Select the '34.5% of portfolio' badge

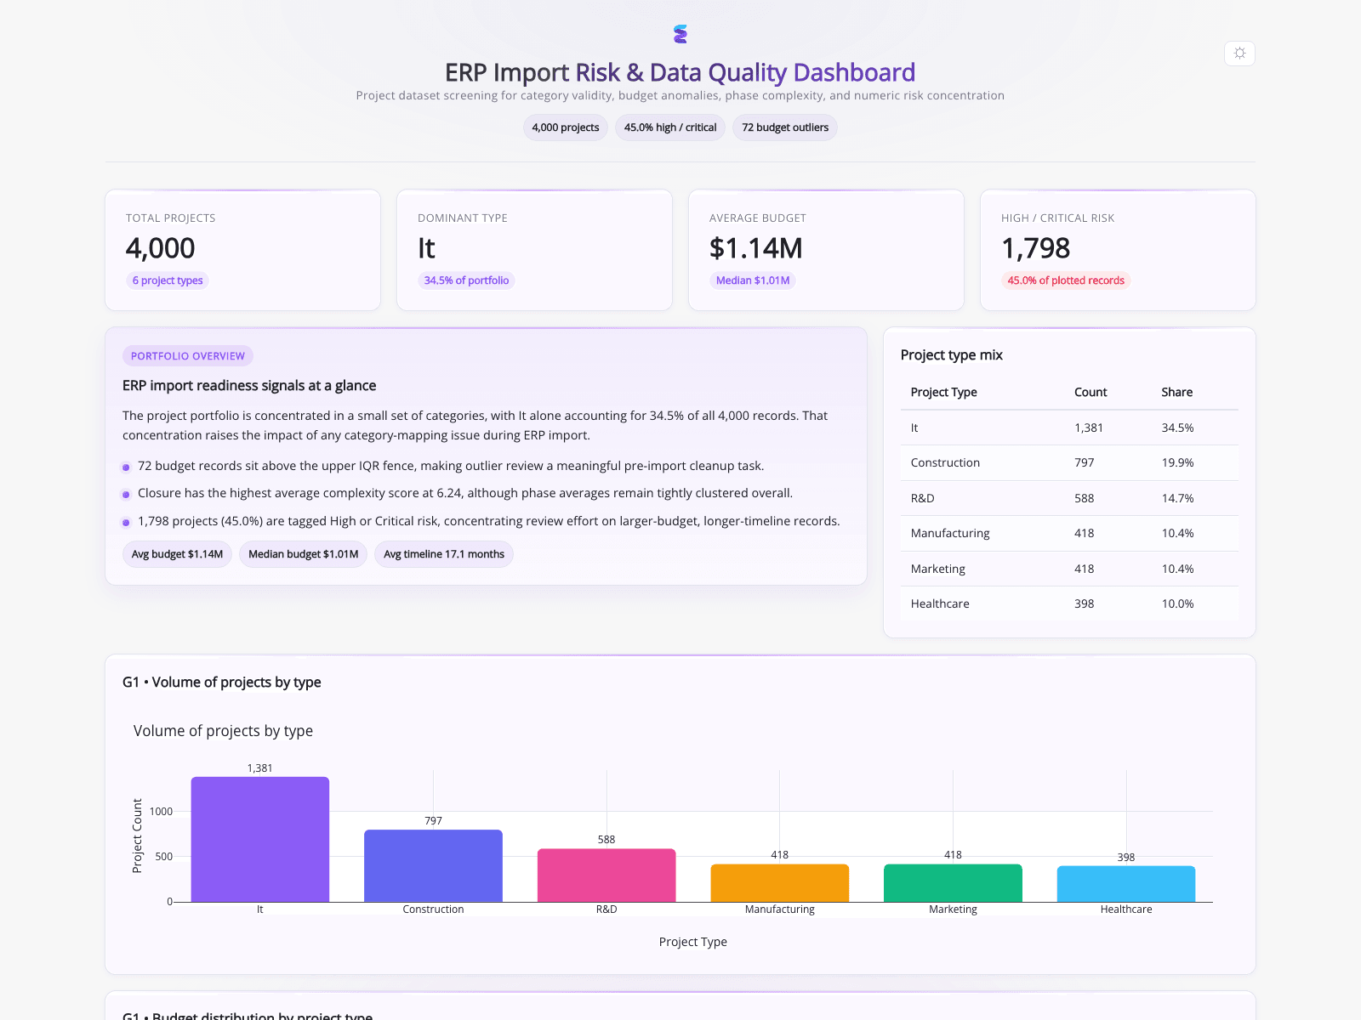466,280
